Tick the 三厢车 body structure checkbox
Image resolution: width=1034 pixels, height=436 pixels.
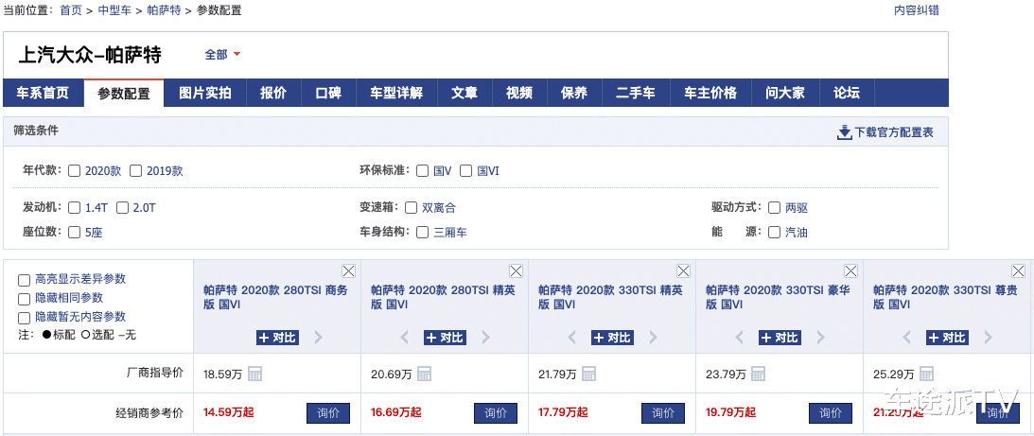[x=422, y=232]
